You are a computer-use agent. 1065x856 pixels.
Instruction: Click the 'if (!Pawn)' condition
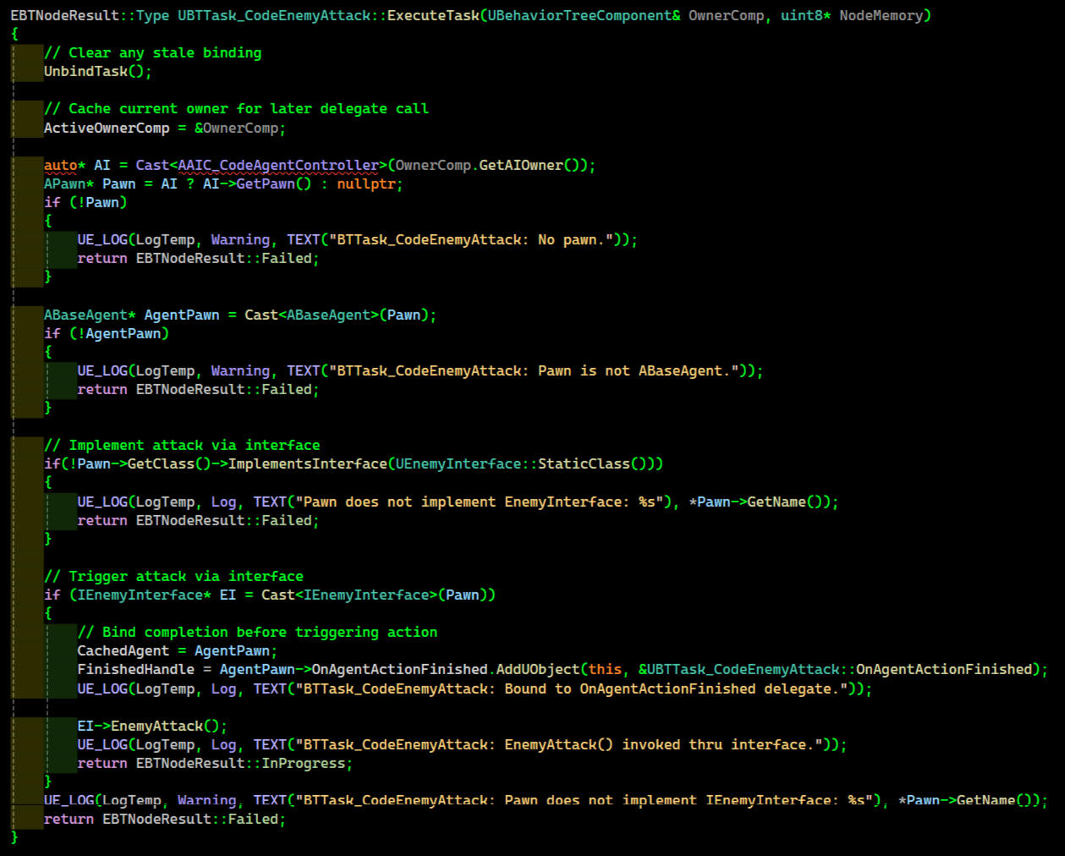[x=85, y=202]
